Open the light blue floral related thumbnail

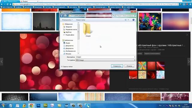pyautogui.click(x=160, y=75)
